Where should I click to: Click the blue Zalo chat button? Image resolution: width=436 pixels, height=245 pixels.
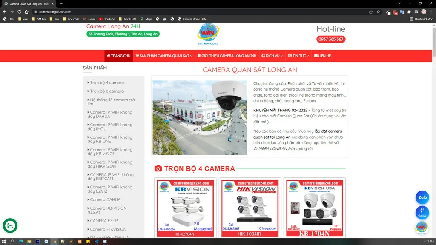pos(422,197)
